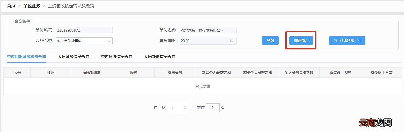Screen dimensions: 404x132
Task: Click the 年度 column header
Action: point(51,73)
